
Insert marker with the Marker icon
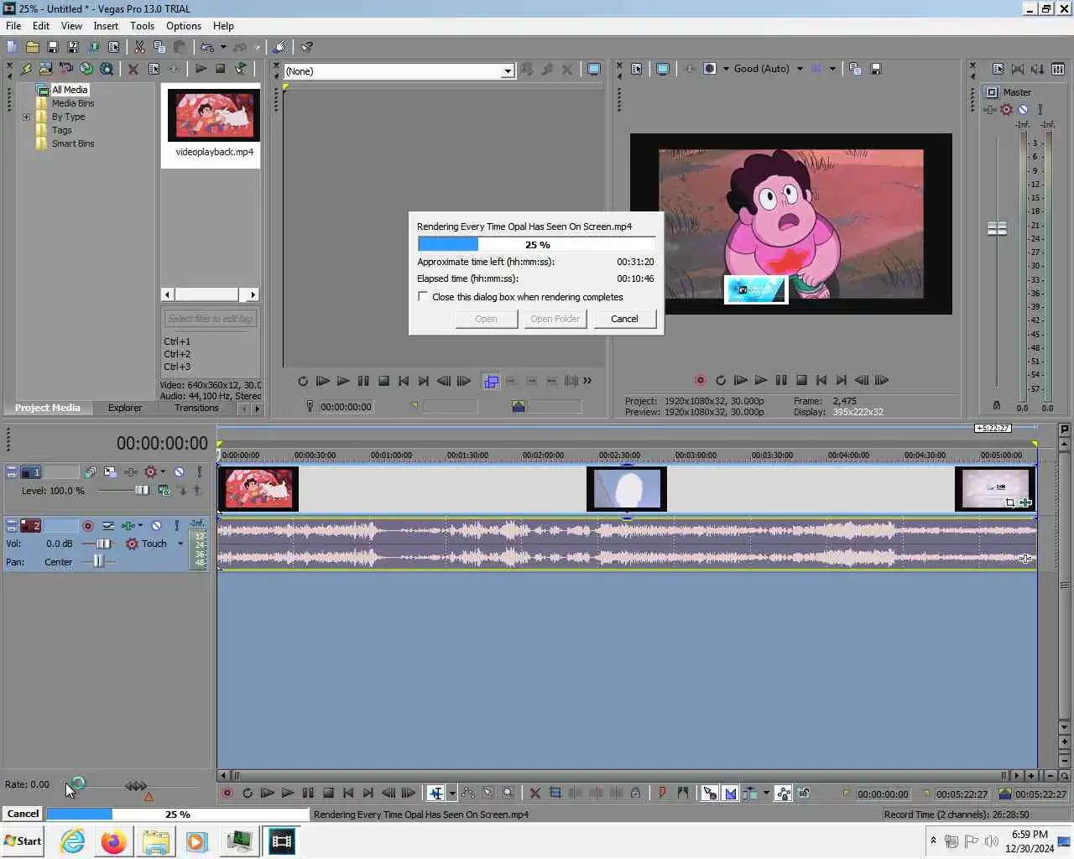pyautogui.click(x=662, y=793)
